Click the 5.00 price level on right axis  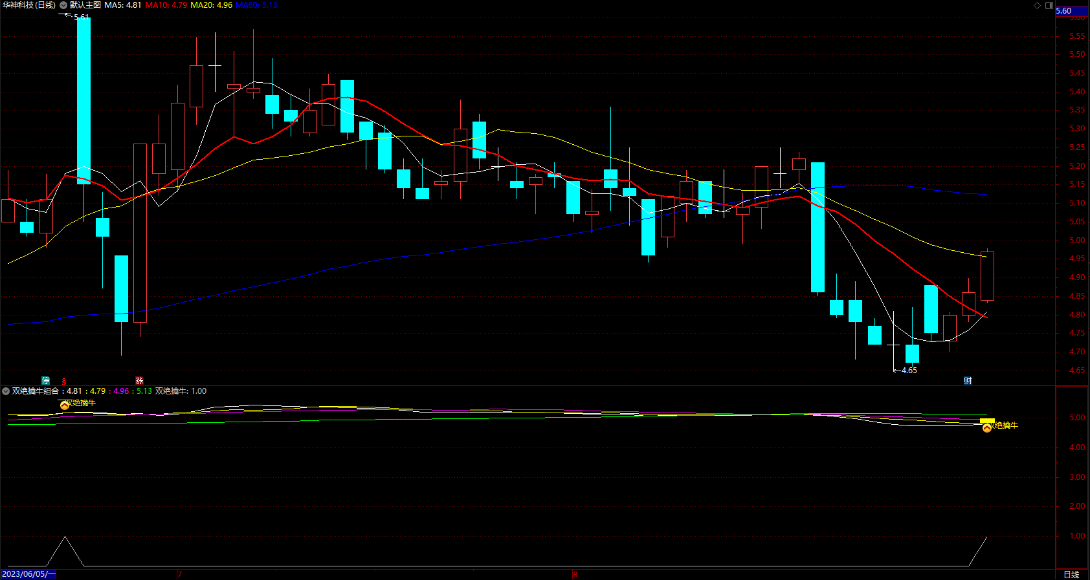1077,241
